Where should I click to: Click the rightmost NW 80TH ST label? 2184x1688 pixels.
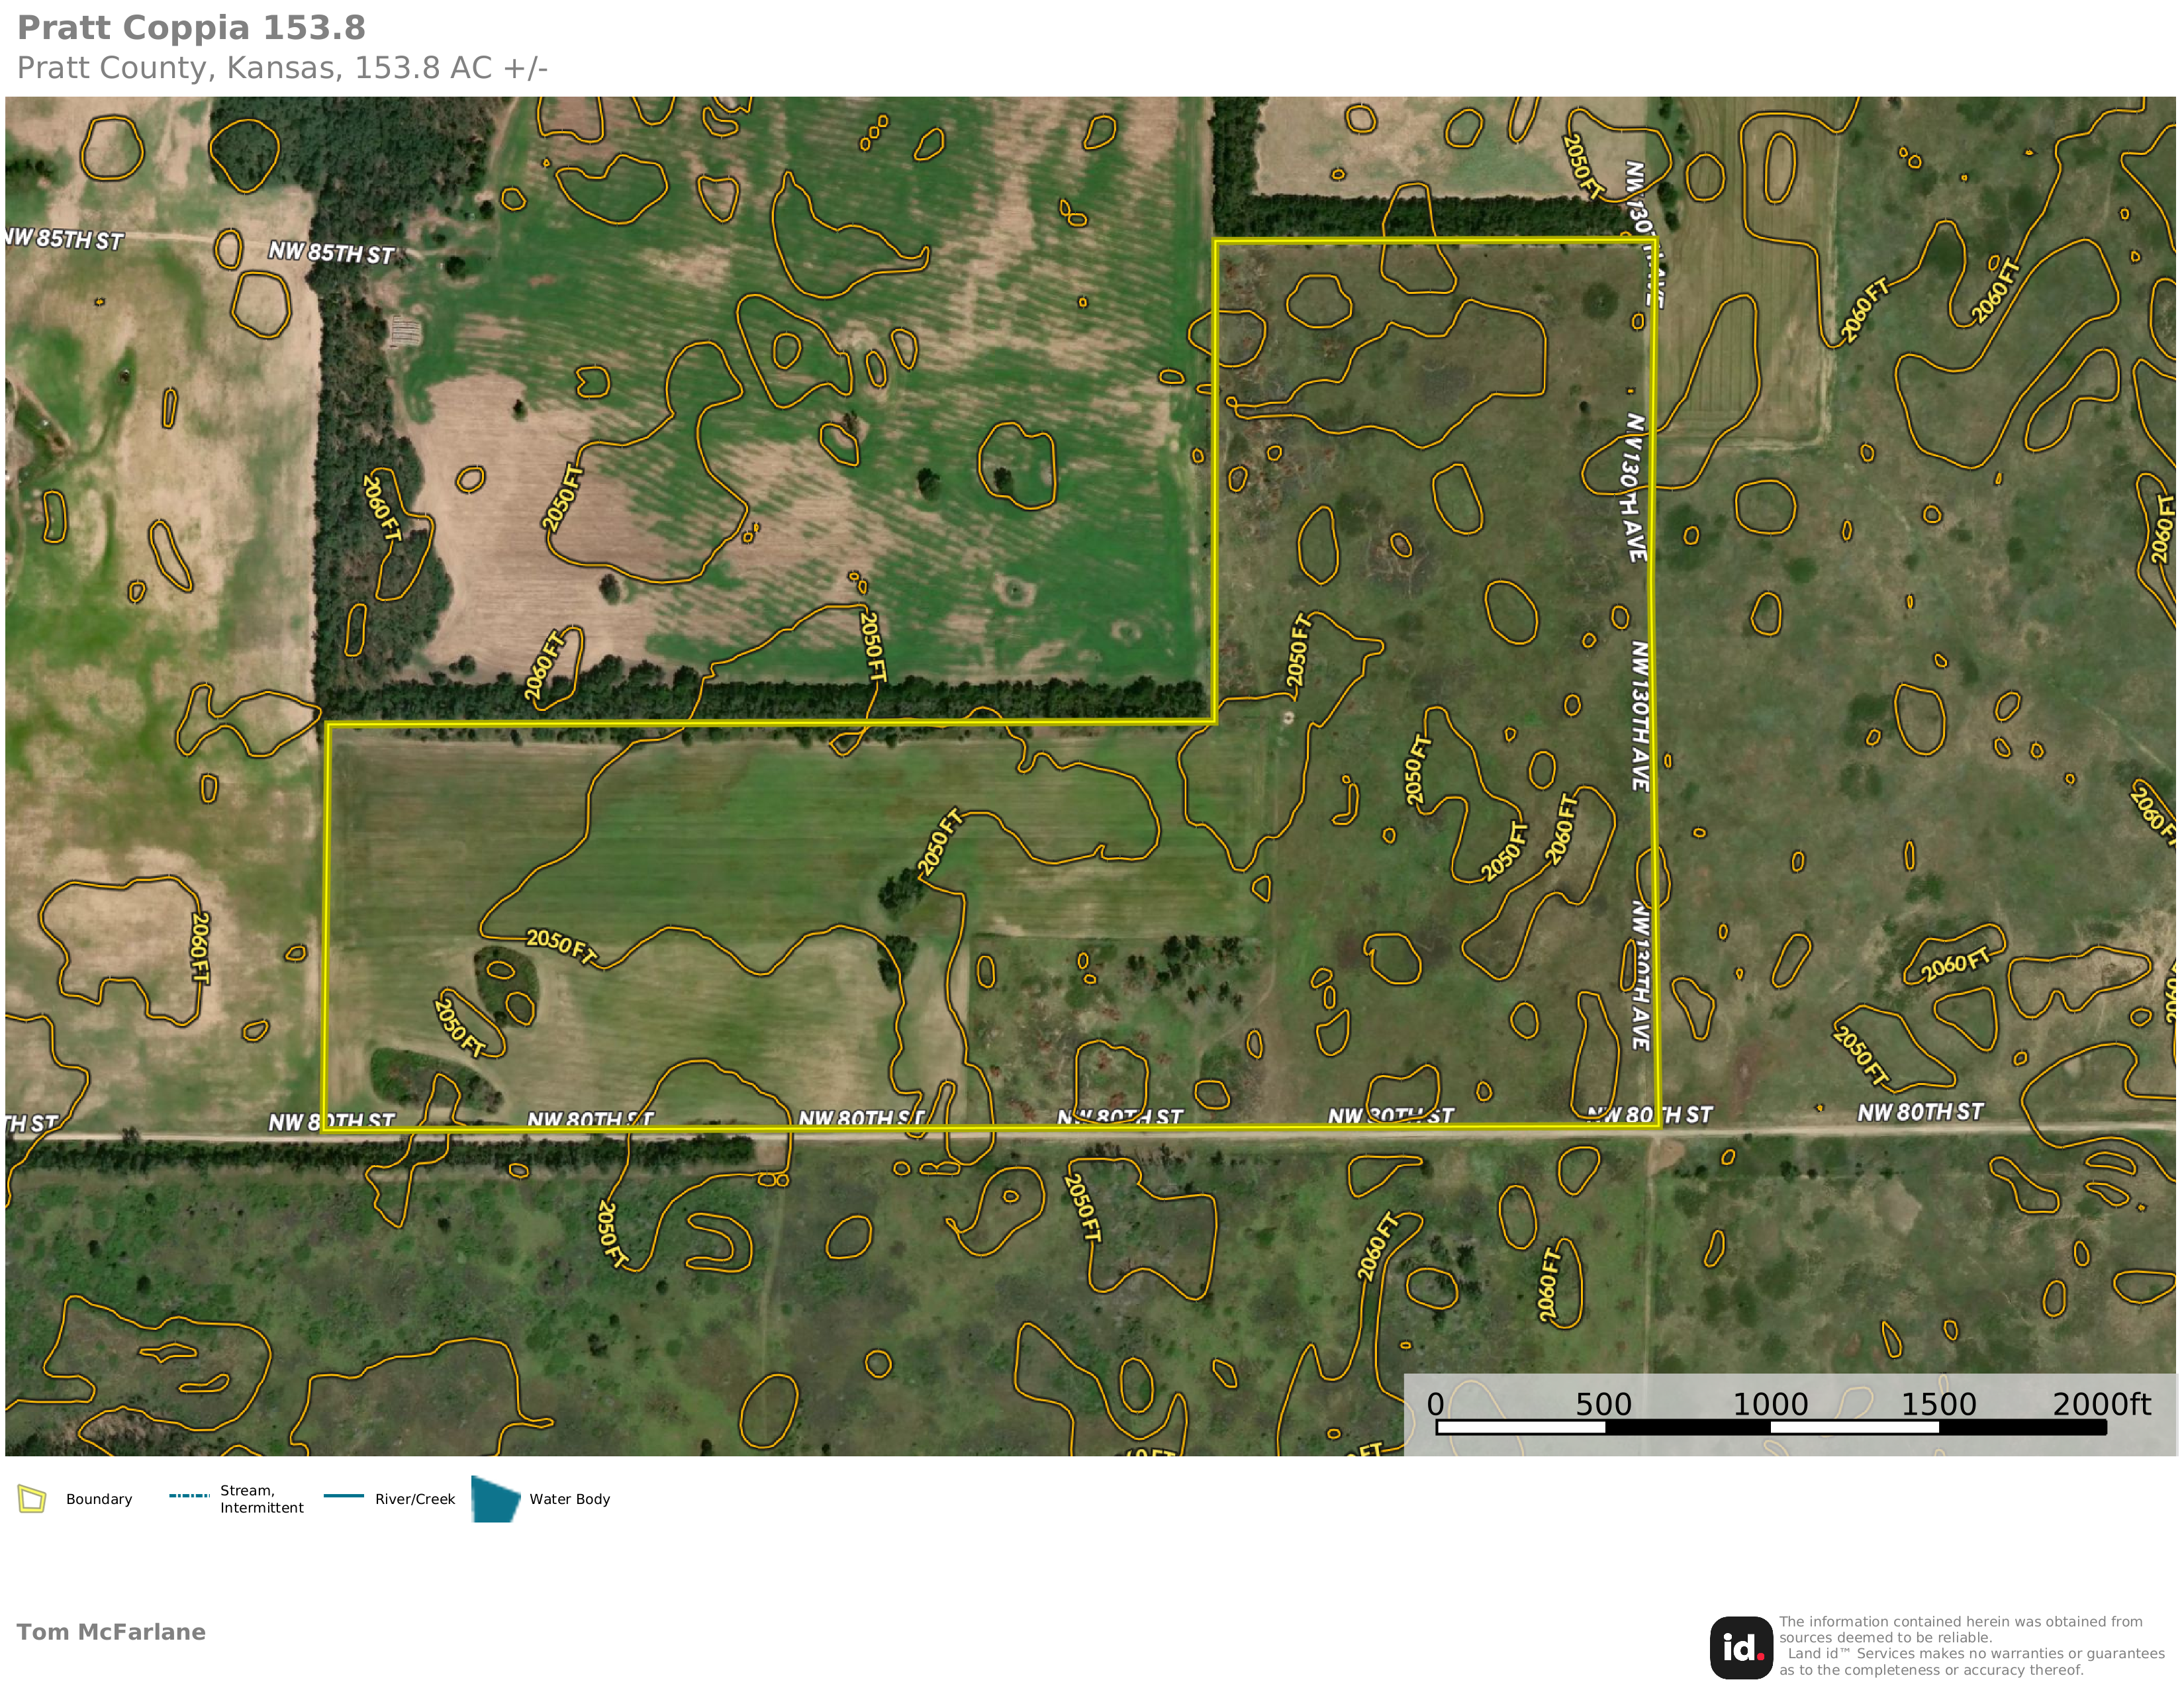pos(1920,1112)
